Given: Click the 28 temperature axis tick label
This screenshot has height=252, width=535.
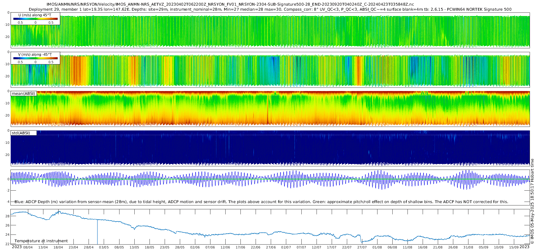Looking at the screenshot, I should pos(7,216).
